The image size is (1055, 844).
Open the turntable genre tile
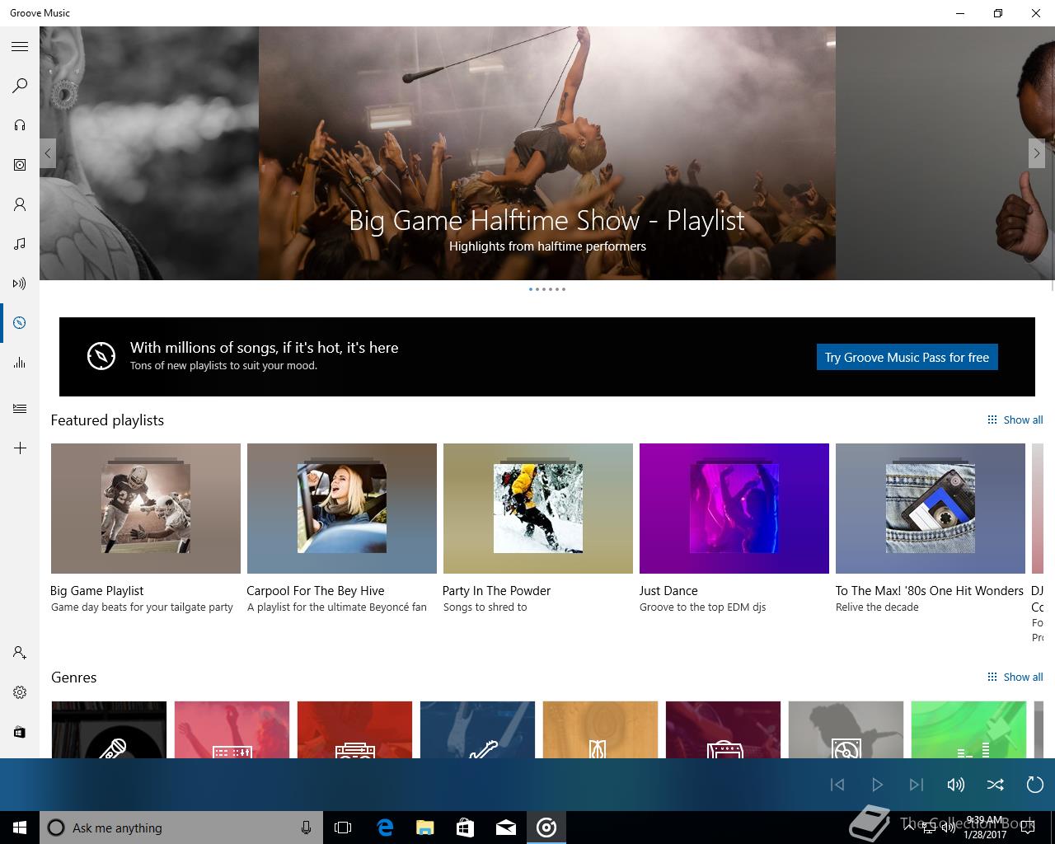coord(846,729)
